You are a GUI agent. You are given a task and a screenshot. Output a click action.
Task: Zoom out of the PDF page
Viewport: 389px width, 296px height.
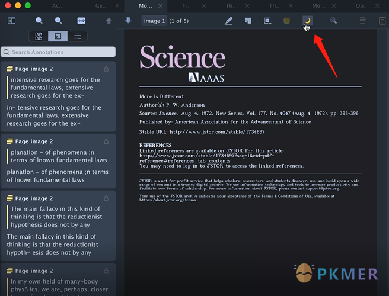[x=39, y=21]
